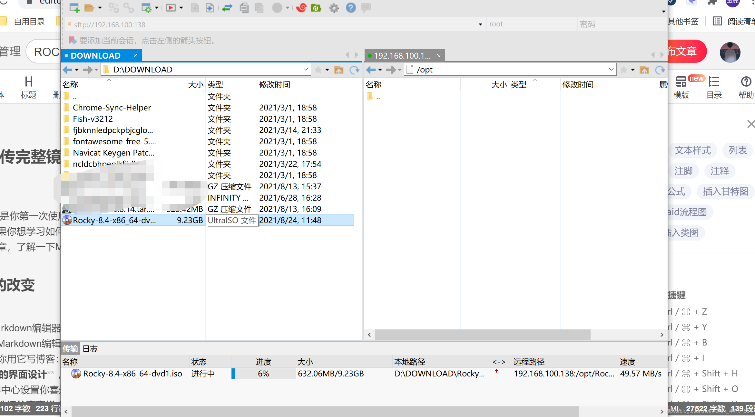Refresh the local DOWNLOAD pane
The height and width of the screenshot is (417, 755).
click(354, 70)
